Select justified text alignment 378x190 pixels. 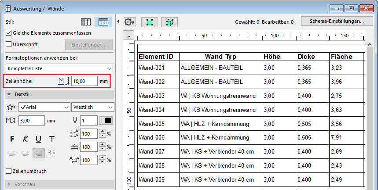click(x=51, y=153)
